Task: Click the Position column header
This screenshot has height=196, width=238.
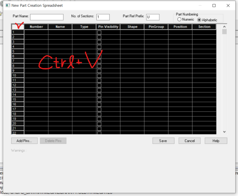Action: (180, 27)
